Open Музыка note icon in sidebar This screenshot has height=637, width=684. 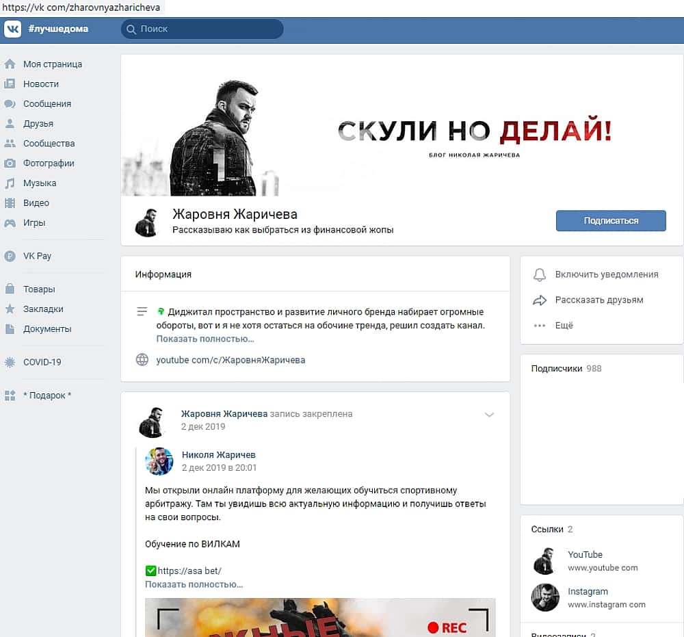tap(10, 183)
